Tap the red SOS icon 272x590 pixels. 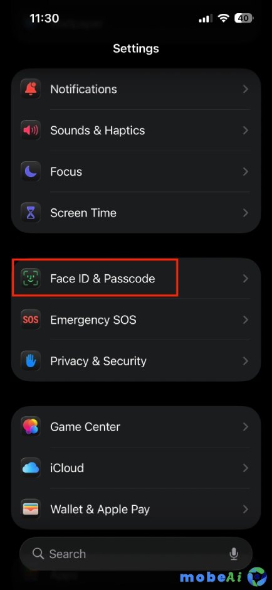pos(31,320)
